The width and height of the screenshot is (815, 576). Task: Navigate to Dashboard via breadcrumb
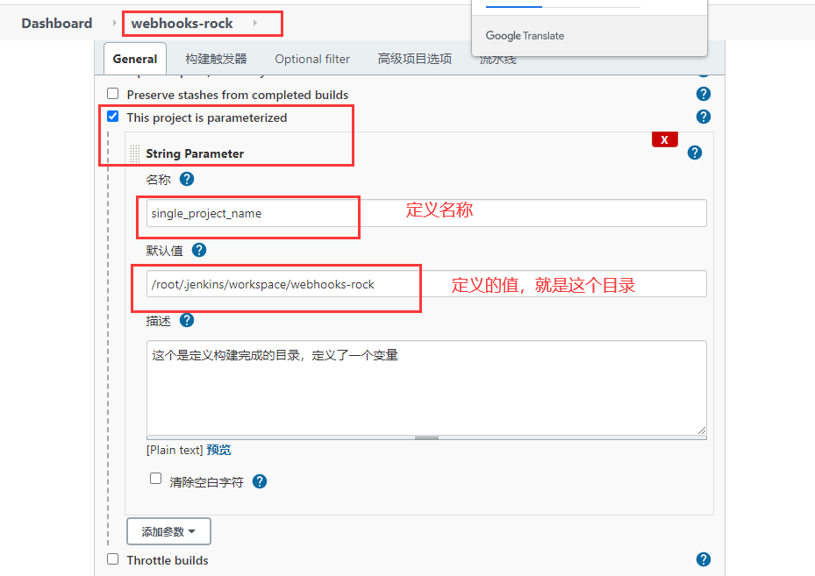pos(56,24)
